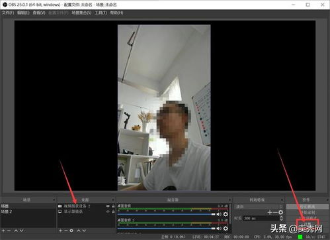Add a new scene with the plus icon

pyautogui.click(x=3, y=231)
